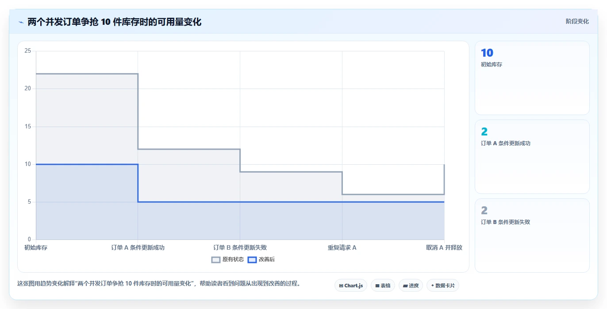The width and height of the screenshot is (607, 309).
Task: Toggle the 原有状态 legend swatch
Action: point(216,260)
